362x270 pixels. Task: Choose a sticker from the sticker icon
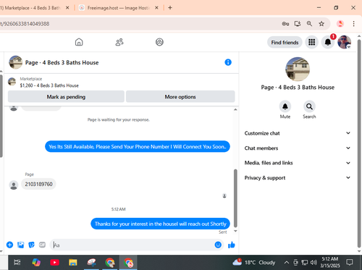point(31,245)
